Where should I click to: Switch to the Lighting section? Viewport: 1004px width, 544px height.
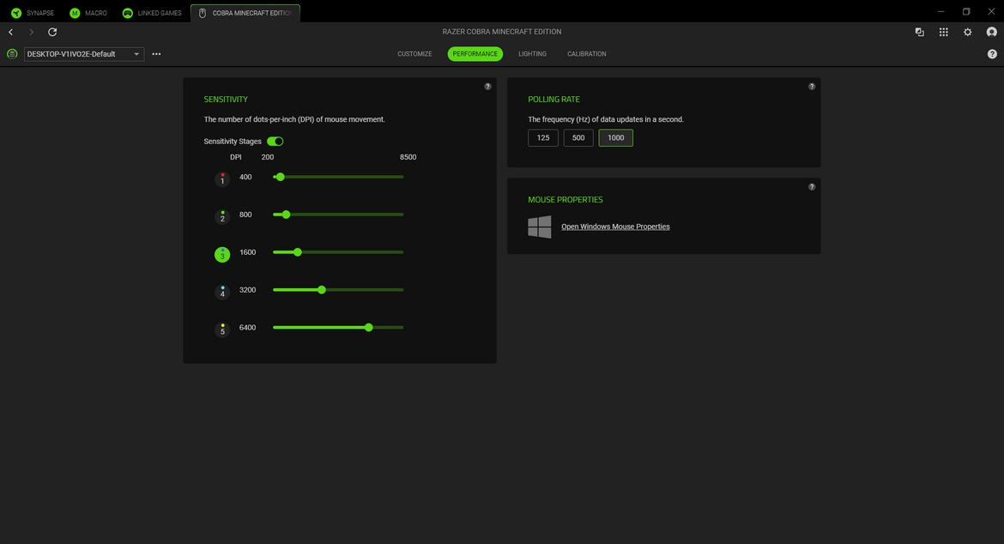(x=532, y=54)
